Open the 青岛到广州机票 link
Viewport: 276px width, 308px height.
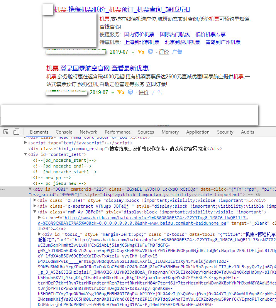223,42
